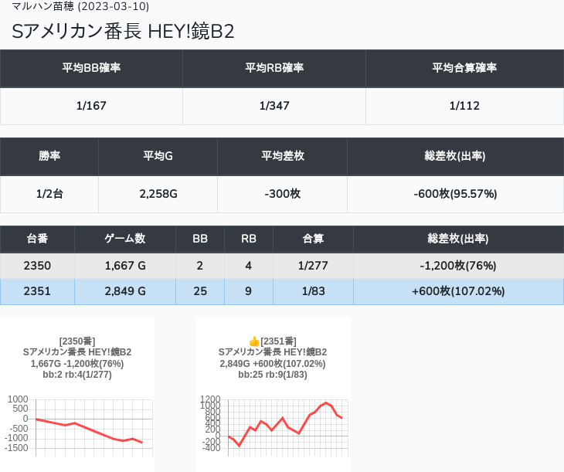Screen dimensions: 564x472
Task: Click the 平均合算確率 header cell
Action: [x=464, y=68]
